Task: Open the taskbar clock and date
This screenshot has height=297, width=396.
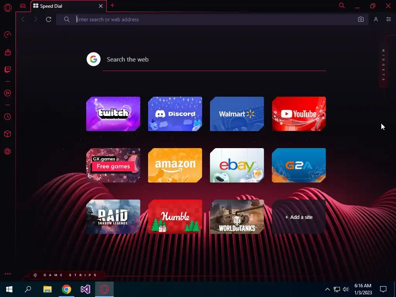Action: [x=363, y=289]
